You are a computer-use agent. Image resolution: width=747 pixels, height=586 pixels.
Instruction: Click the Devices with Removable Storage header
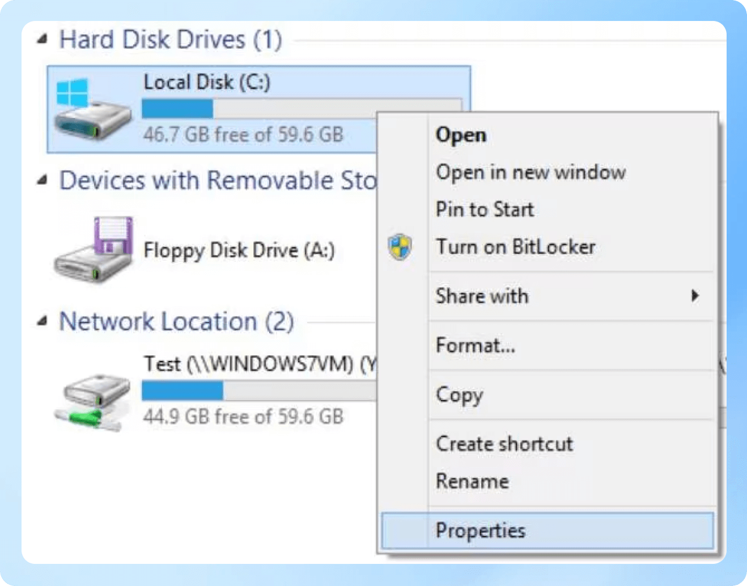coord(218,181)
